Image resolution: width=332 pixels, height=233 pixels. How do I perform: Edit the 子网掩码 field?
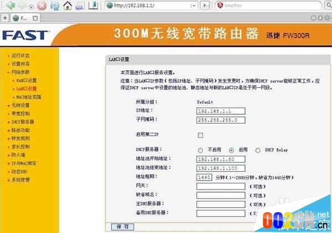coord(221,120)
